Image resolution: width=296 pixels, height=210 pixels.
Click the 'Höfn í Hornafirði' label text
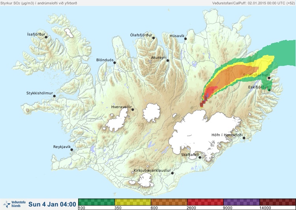(x=227, y=135)
